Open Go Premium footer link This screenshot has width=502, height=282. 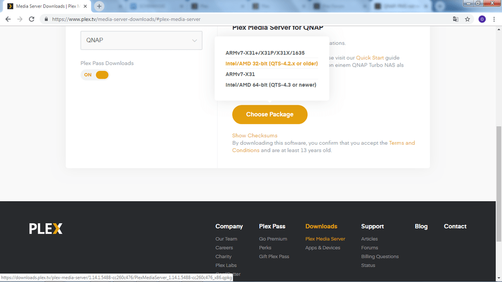click(x=273, y=239)
